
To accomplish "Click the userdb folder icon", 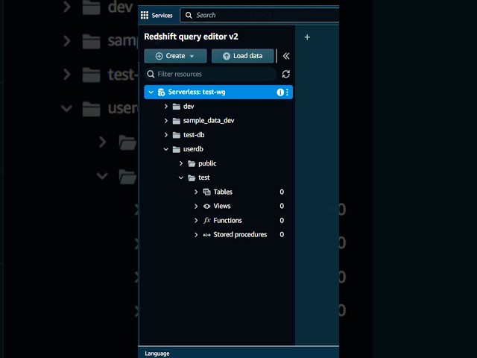I will (177, 149).
